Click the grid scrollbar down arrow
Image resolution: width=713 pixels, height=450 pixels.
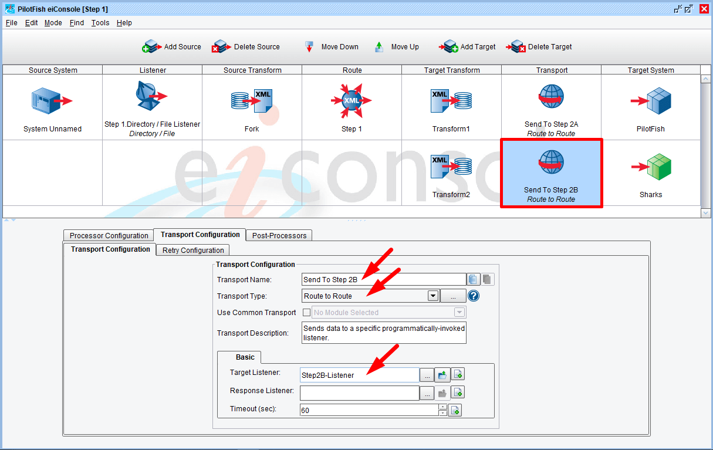click(706, 213)
